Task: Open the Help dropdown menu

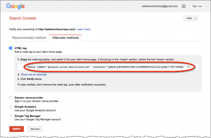Action: tap(190, 18)
